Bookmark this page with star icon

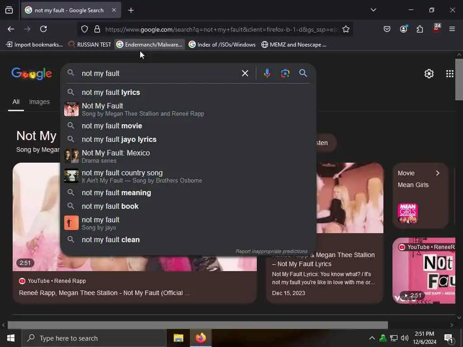346,29
